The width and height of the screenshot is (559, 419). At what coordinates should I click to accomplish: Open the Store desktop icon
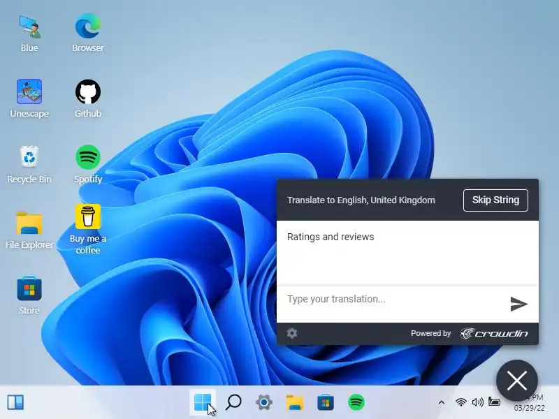pyautogui.click(x=29, y=295)
